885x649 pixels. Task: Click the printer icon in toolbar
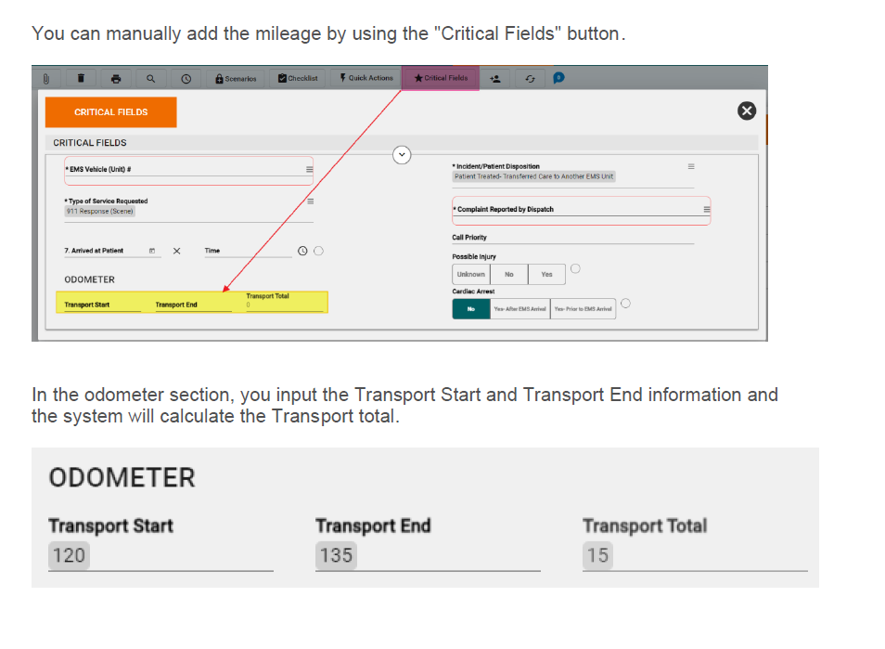pos(116,79)
